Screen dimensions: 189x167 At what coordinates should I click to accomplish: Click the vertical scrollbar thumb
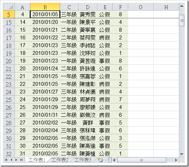(x=182, y=20)
